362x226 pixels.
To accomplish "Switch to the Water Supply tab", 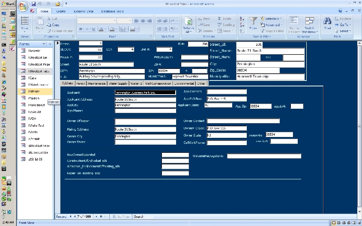I will 118,83.
